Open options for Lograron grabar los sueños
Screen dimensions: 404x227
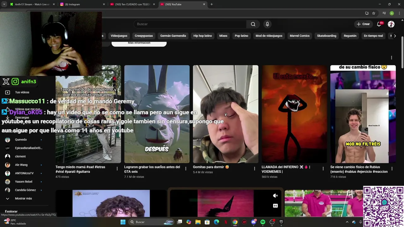pos(186,169)
